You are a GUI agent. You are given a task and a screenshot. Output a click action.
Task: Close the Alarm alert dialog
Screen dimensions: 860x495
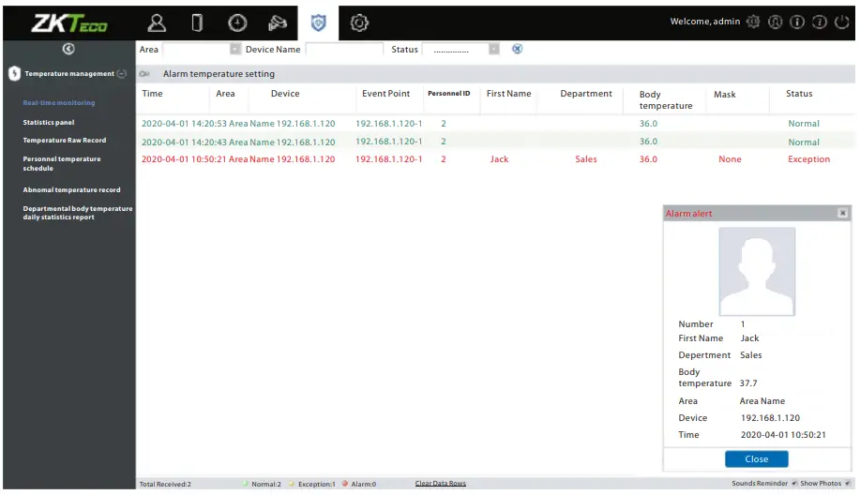[x=756, y=459]
